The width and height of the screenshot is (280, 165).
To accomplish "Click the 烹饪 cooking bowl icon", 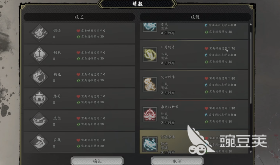I will (x=39, y=121).
